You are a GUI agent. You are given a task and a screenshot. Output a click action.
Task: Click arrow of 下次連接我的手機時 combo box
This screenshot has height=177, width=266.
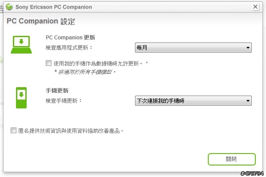click(248, 101)
